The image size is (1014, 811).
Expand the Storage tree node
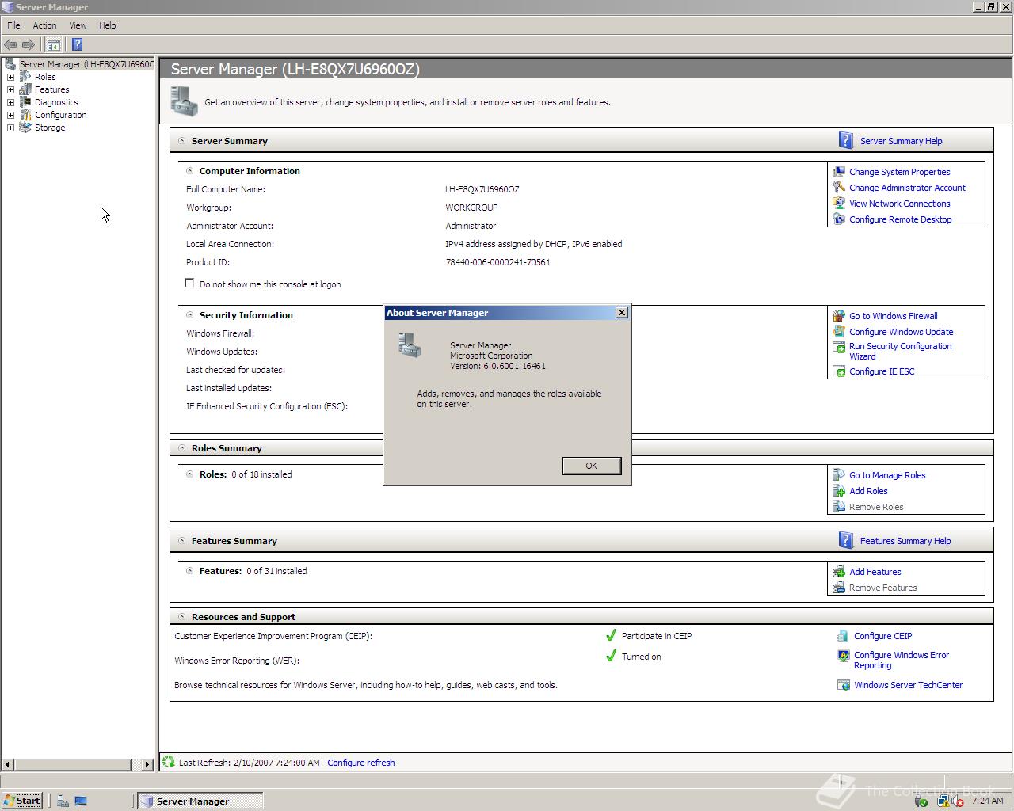pos(10,128)
